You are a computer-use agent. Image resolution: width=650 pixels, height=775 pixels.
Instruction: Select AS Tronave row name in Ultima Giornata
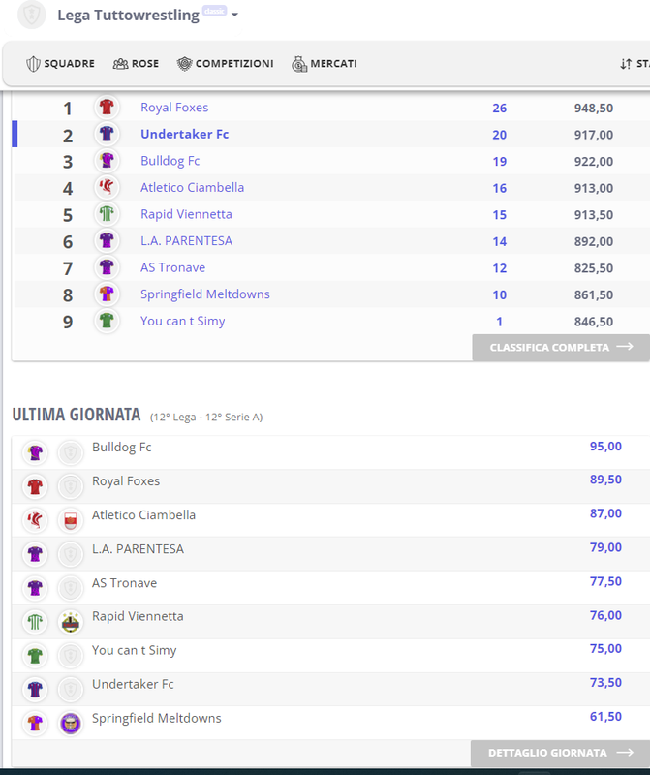coord(125,583)
